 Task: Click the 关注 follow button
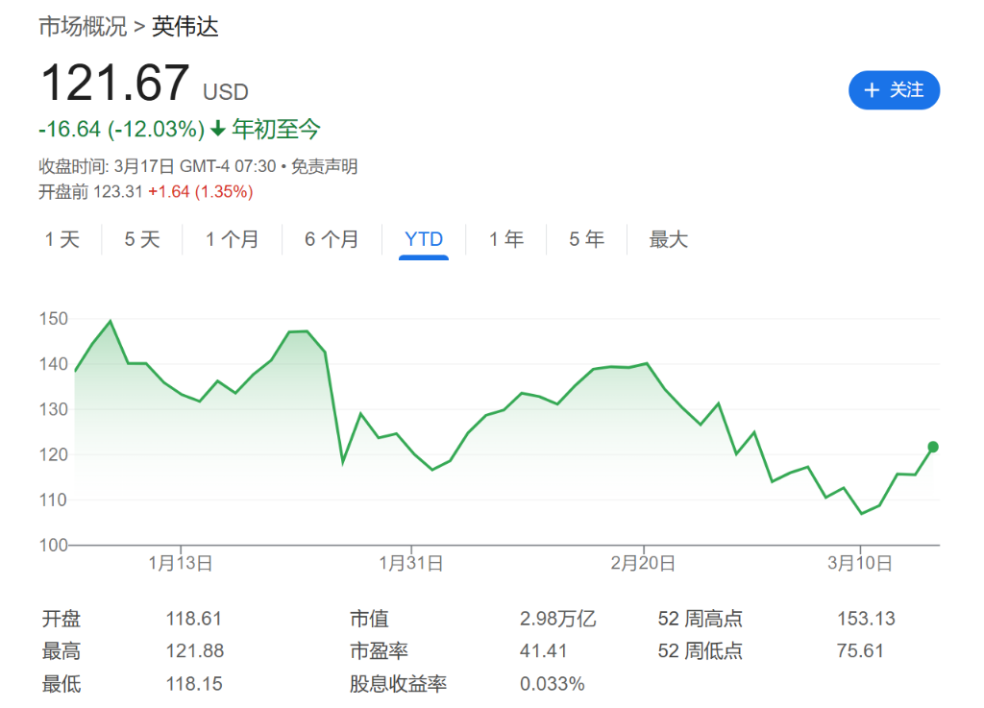click(894, 90)
